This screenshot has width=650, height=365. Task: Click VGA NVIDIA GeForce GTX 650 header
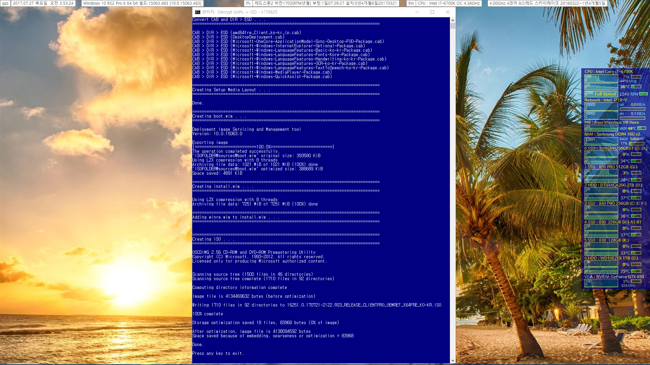point(614,276)
